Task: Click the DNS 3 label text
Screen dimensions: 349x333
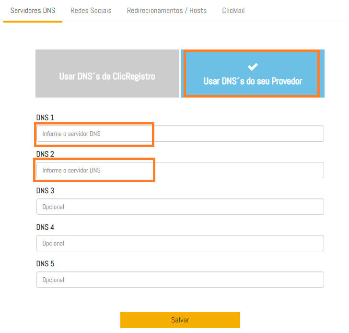Action: [x=45, y=191]
